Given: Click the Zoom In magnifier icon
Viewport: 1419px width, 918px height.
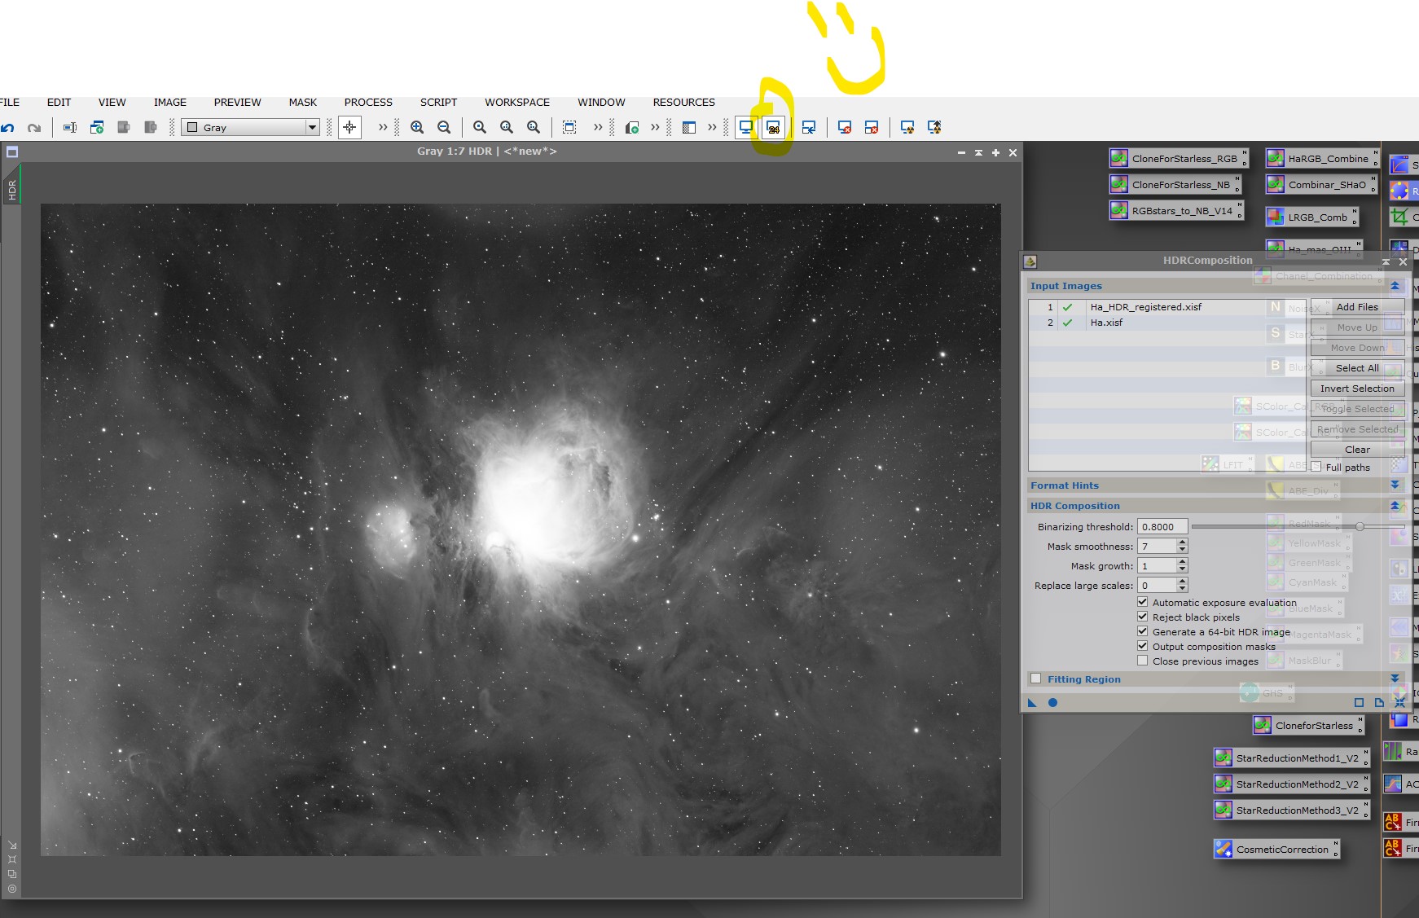Looking at the screenshot, I should click(x=417, y=128).
